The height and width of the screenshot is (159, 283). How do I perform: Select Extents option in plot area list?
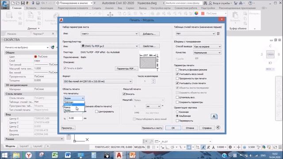pyautogui.click(x=74, y=102)
